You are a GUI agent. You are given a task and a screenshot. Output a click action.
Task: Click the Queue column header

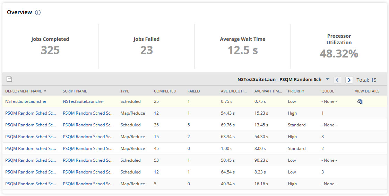pos(328,91)
